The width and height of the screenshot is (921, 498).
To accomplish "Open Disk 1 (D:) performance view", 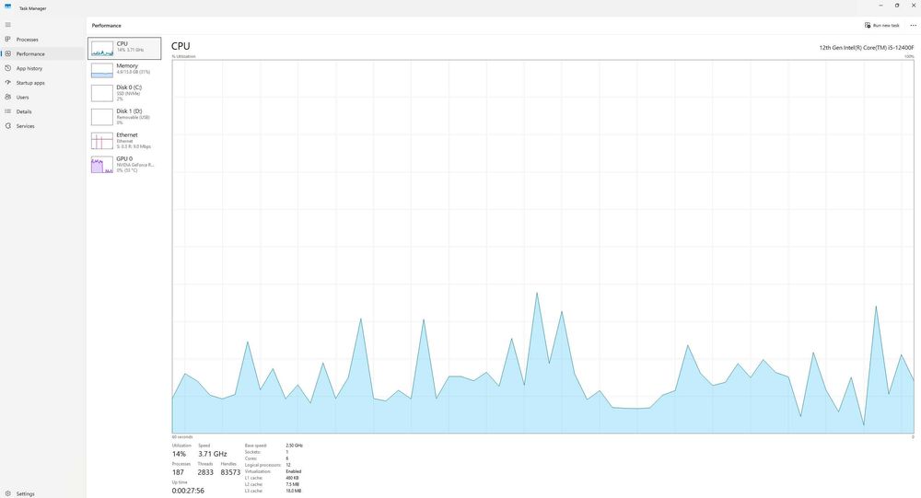I will [124, 116].
